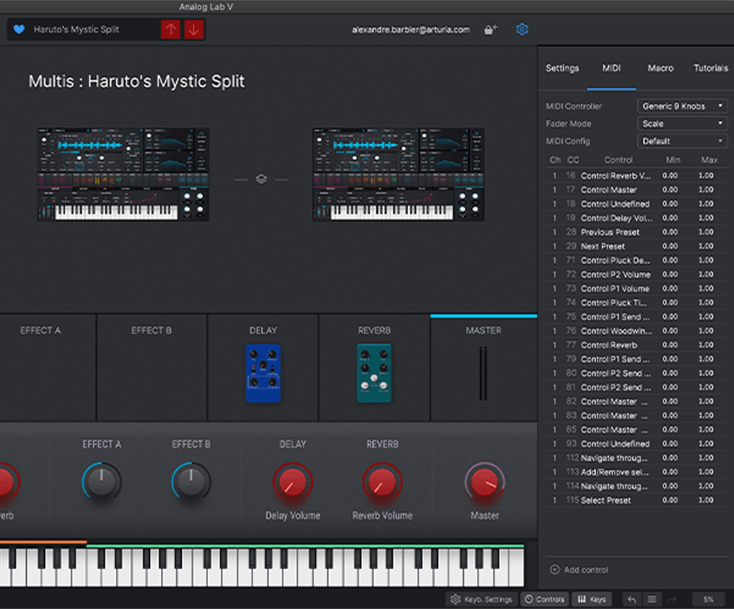Select the Previous Preset row
Screen dimensions: 734x609
[x=636, y=232]
